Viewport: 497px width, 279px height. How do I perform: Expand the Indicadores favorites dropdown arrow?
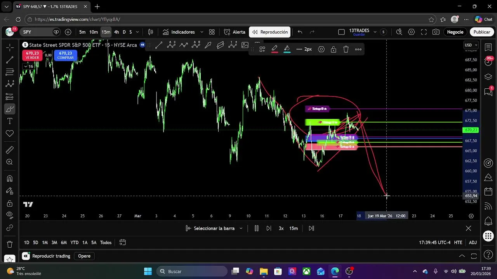[202, 32]
